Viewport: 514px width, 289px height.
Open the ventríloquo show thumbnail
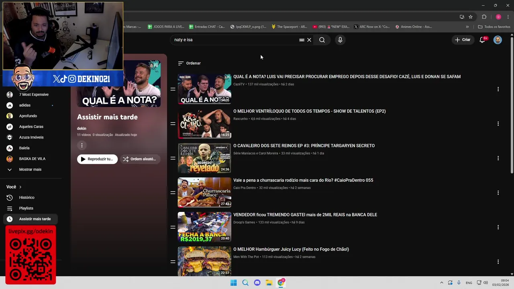coord(204,124)
